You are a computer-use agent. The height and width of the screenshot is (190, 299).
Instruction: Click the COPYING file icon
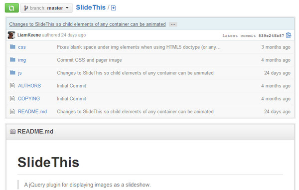coord(12,98)
